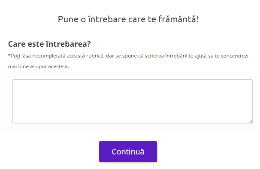The image size is (260, 169).
Task: Grab the text area resize handle
Action: point(250,121)
